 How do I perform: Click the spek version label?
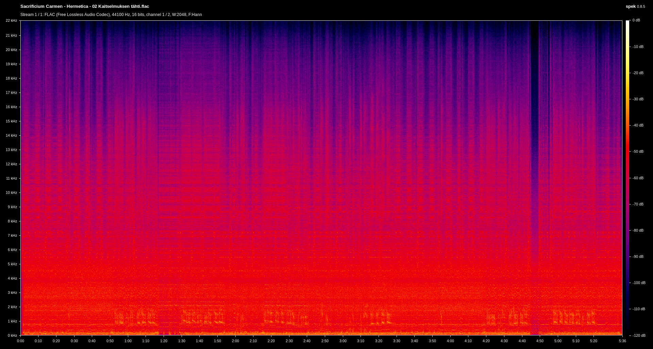635,6
